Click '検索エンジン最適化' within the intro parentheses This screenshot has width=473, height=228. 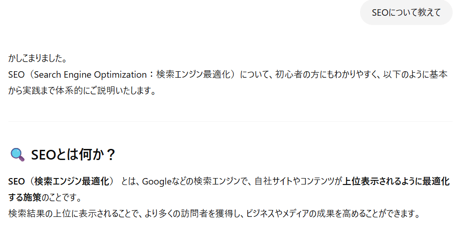(x=195, y=75)
